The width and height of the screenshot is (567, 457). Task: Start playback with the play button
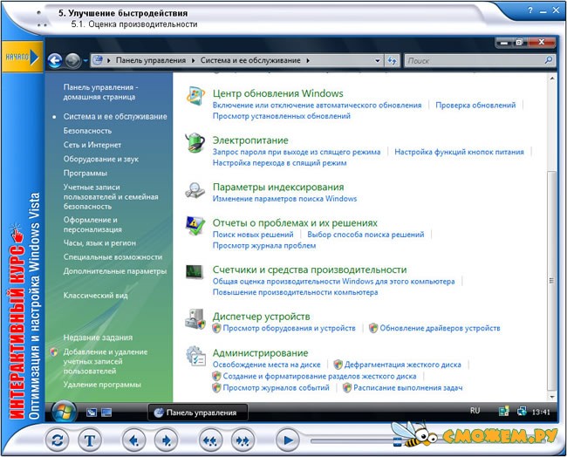pyautogui.click(x=288, y=440)
